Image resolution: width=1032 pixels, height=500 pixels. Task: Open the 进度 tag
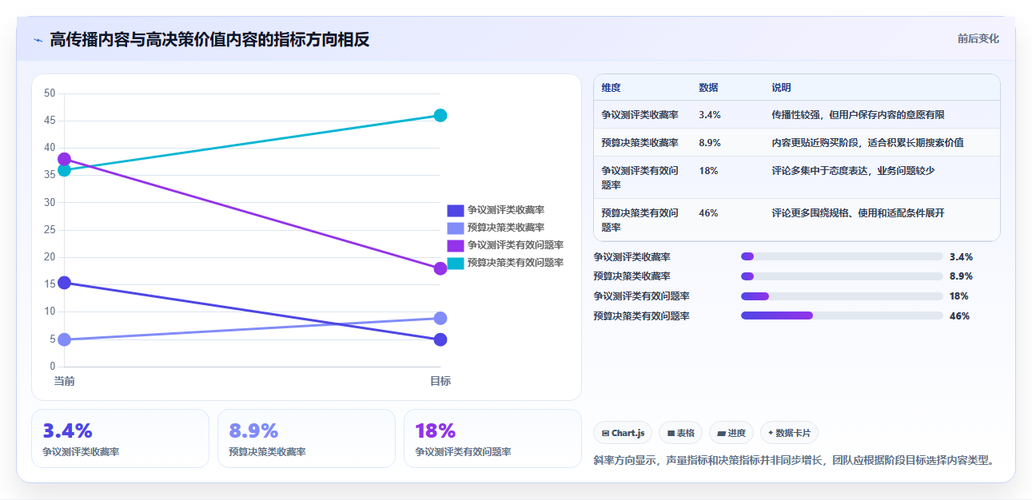731,433
